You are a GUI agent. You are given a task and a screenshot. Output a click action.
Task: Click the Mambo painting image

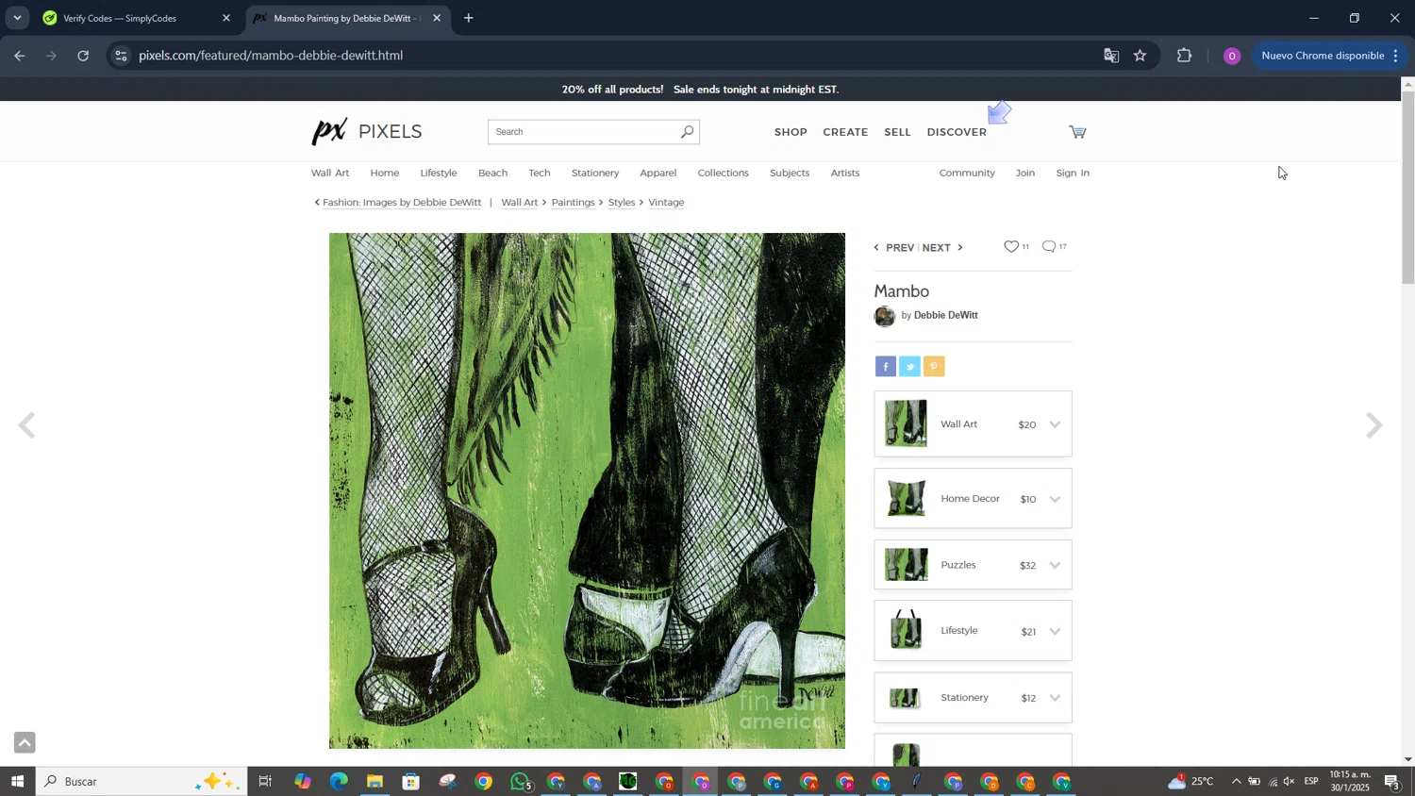tap(587, 490)
